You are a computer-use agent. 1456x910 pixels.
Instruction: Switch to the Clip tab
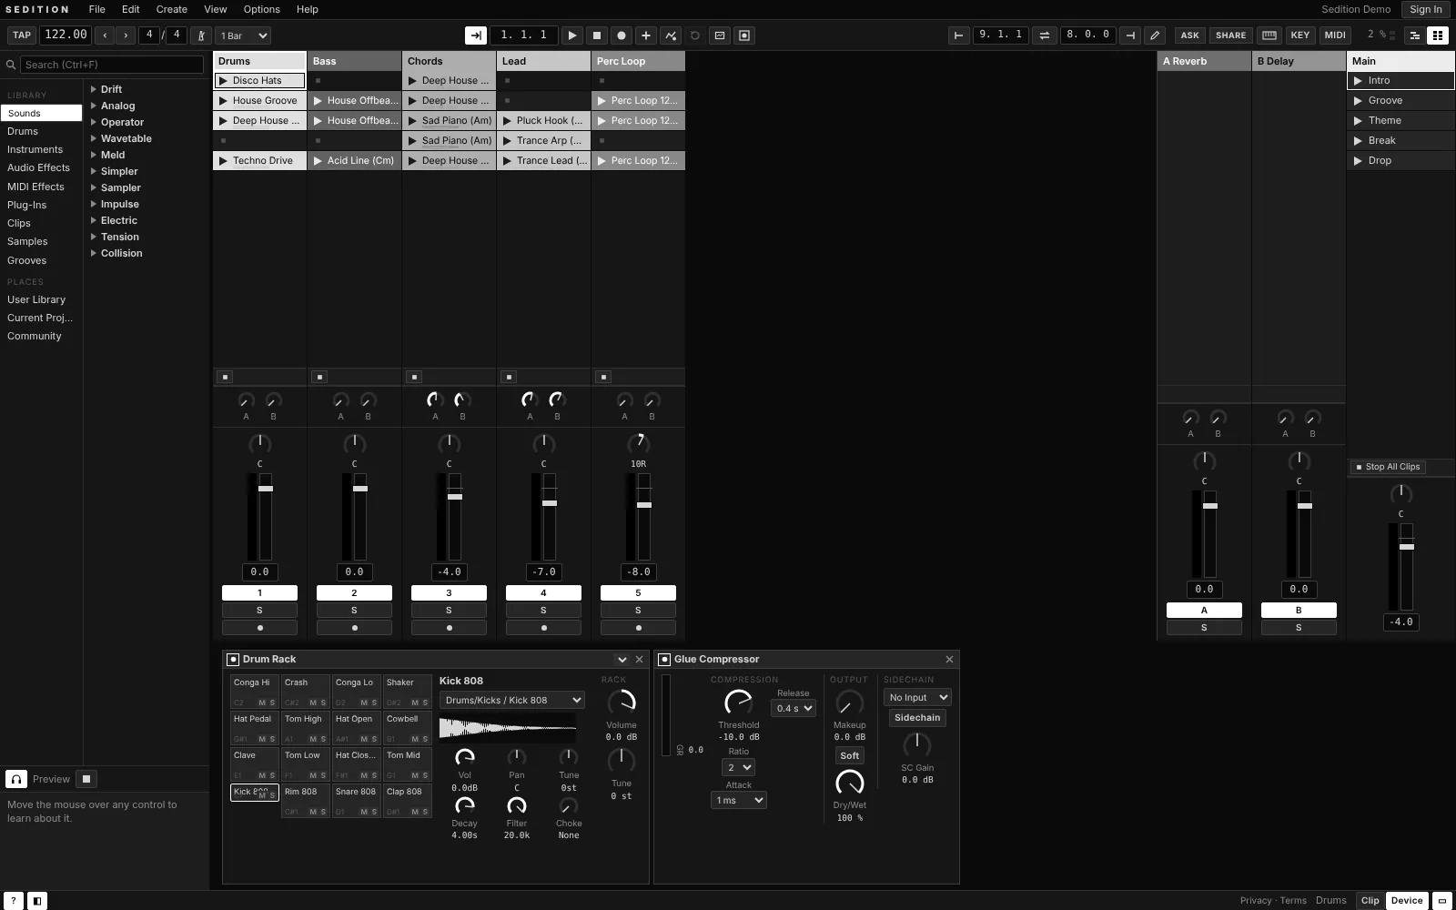pos(1370,901)
